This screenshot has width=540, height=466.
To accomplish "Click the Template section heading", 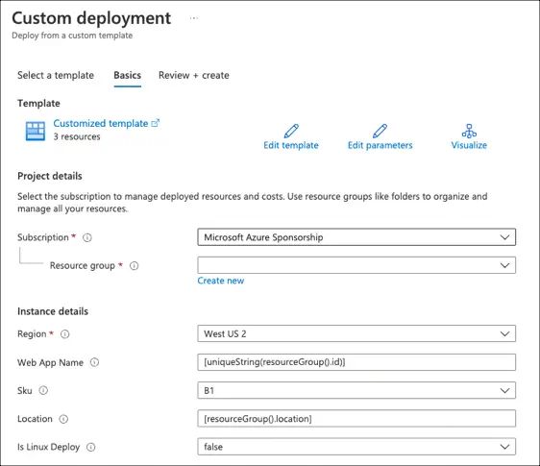I will coord(38,104).
